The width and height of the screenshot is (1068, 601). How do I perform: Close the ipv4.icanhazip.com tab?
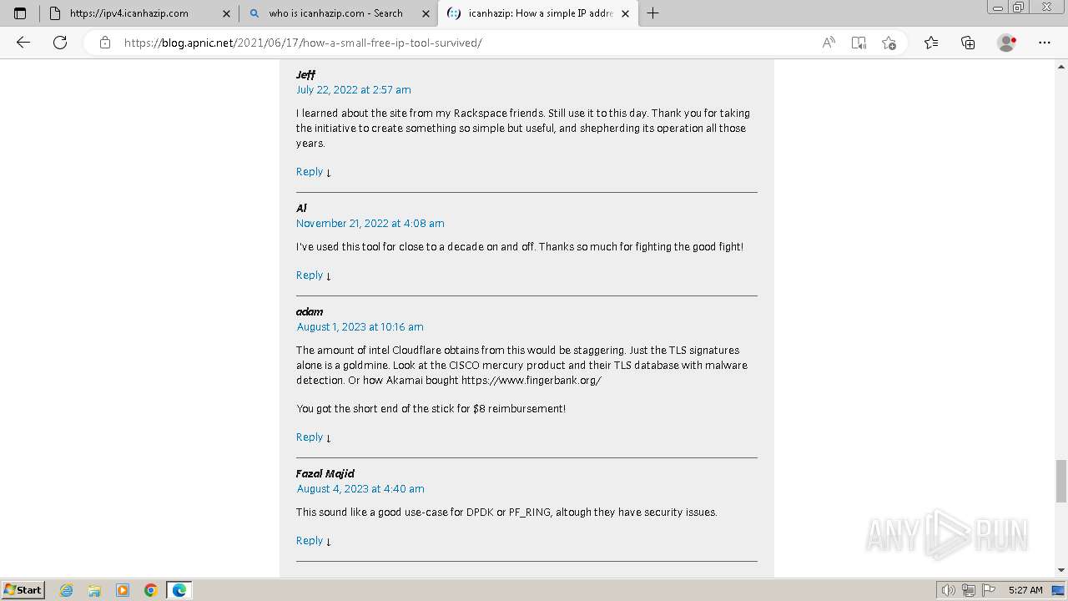[226, 13]
